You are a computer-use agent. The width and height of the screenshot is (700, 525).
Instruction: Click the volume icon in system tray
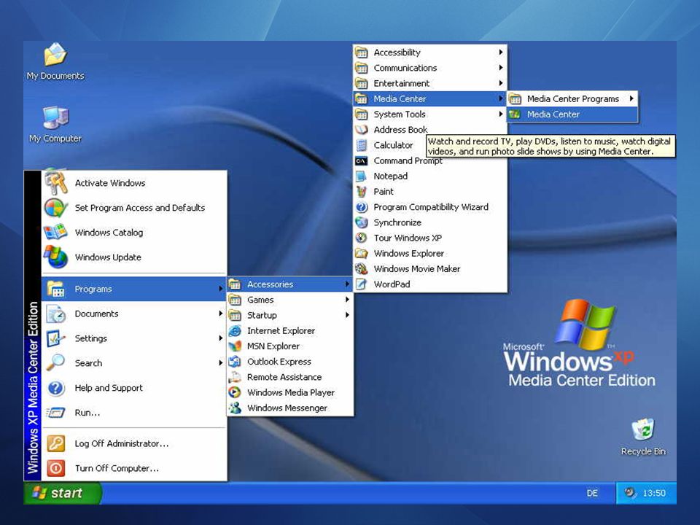[629, 493]
